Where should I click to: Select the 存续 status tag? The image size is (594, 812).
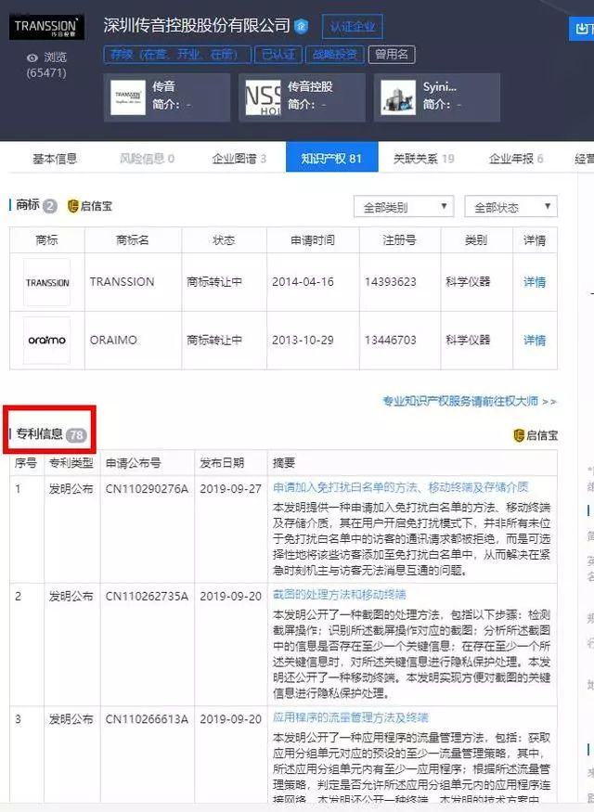point(177,55)
